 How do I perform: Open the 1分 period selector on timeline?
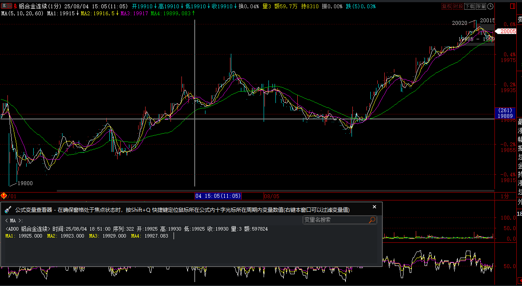(x=505, y=196)
